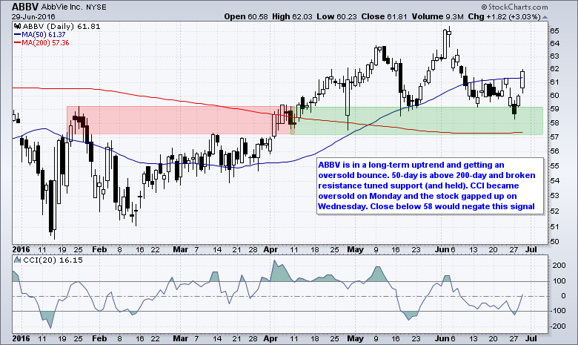
Task: Click the MA(200) 57.36 legend entry
Action: click(45, 43)
